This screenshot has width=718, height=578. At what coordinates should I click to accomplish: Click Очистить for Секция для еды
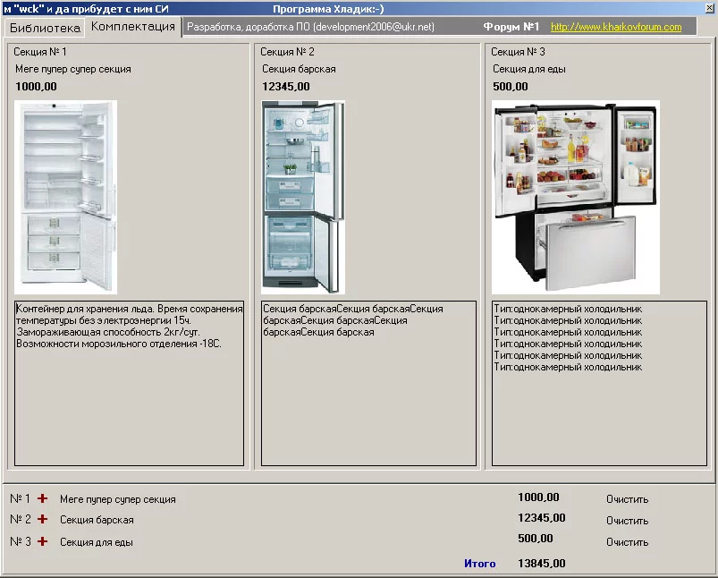click(628, 542)
